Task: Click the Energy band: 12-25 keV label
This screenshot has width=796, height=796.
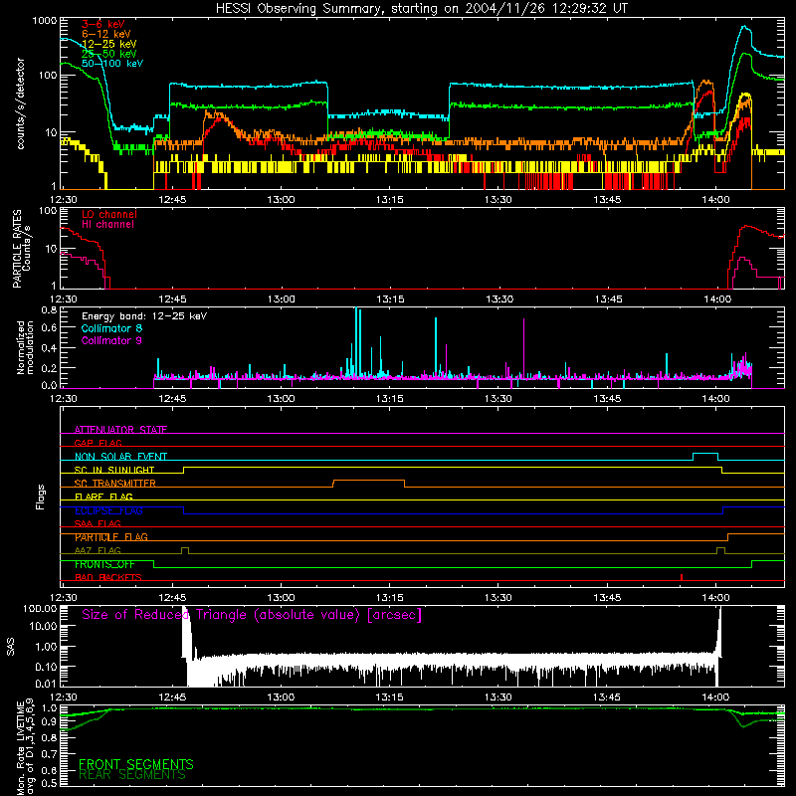Action: tap(144, 316)
